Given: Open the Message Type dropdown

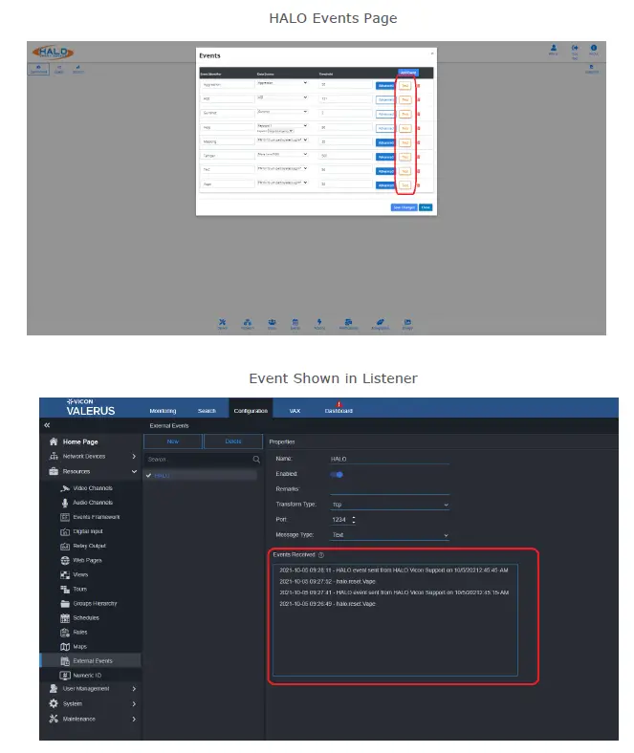Looking at the screenshot, I should pyautogui.click(x=390, y=535).
